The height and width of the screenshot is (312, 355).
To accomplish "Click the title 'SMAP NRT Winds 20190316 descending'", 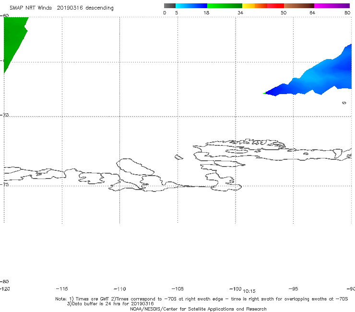I will (x=61, y=8).
